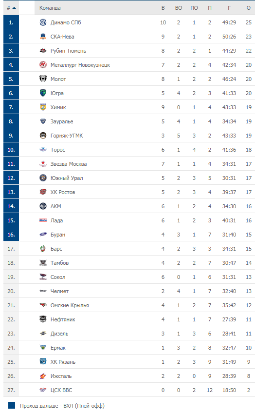Screen dimensions: 255x415
Task: Click the Звезда Москва star logo
Action: [x=43, y=164]
